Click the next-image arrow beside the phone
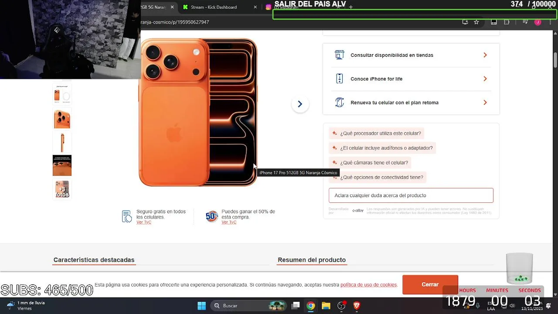This screenshot has height=314, width=558. pos(300,104)
